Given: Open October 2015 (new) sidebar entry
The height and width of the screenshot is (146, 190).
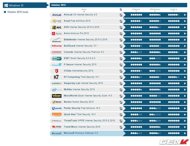Looking at the screenshot, I should click(x=18, y=12).
